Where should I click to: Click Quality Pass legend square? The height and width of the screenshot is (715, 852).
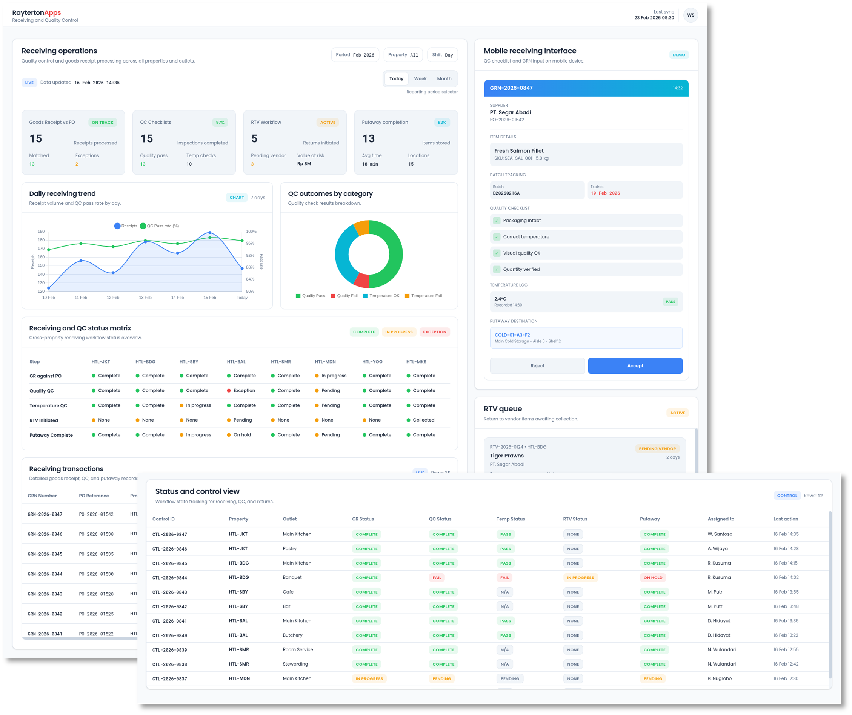click(x=298, y=296)
